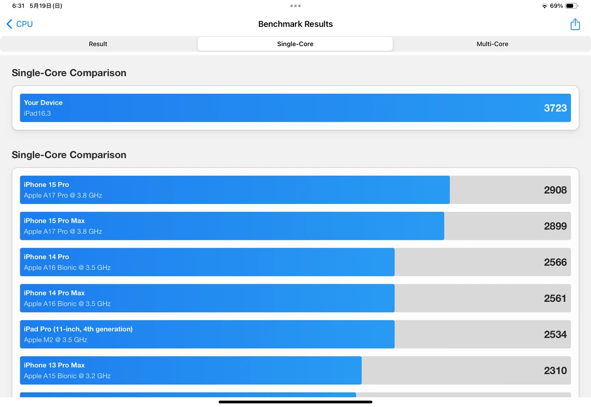Click the 2908 score value
This screenshot has height=407, width=591.
[555, 190]
